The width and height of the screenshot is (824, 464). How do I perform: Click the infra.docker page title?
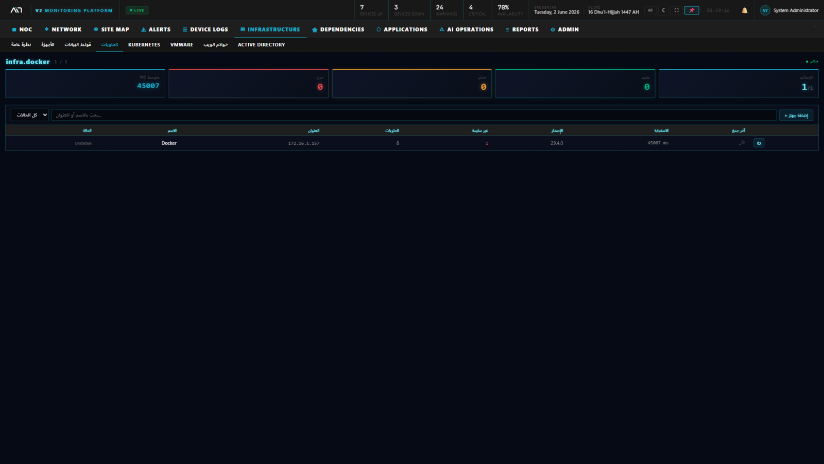[x=28, y=62]
